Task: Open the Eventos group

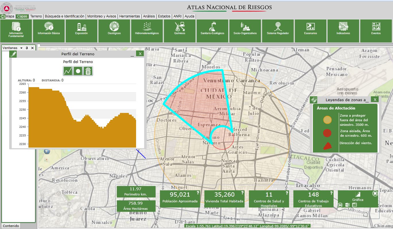Action: point(376,31)
